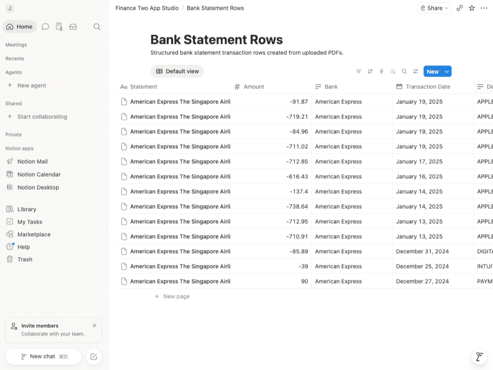Click the -710.91 amount cell

coord(271,236)
